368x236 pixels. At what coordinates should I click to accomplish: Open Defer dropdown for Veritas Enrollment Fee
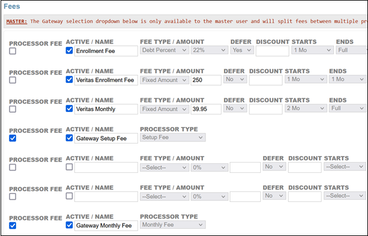click(x=235, y=79)
